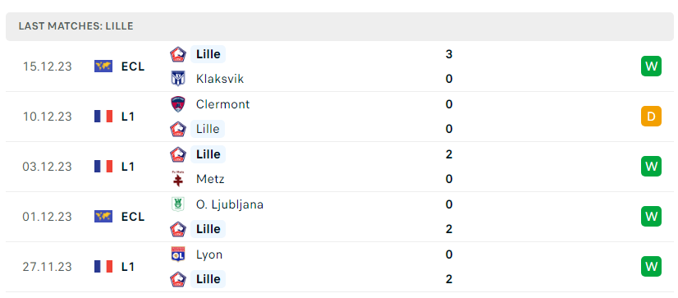The width and height of the screenshot is (678, 298).
Task: Click the green W badge for the Metz match
Action: click(x=651, y=167)
